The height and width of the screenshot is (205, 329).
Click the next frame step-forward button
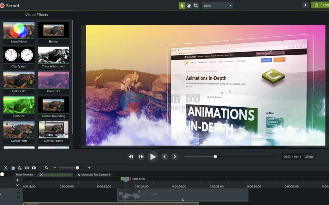point(141,157)
